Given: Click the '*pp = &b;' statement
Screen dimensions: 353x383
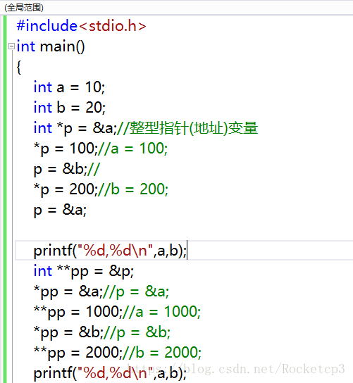Looking at the screenshot, I should tap(68, 332).
